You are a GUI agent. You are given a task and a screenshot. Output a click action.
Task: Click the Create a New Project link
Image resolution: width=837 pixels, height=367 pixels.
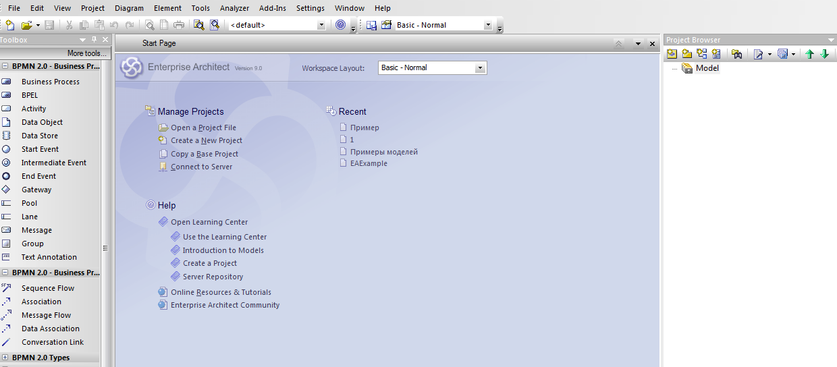[x=207, y=140]
